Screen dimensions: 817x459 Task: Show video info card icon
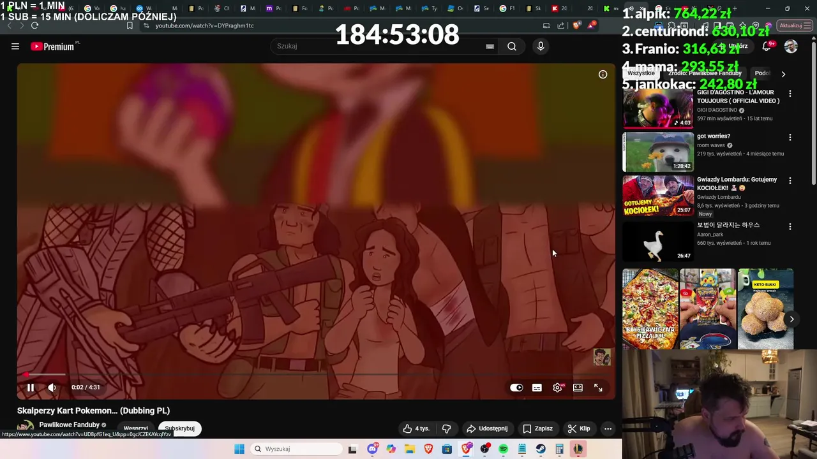[x=603, y=75]
